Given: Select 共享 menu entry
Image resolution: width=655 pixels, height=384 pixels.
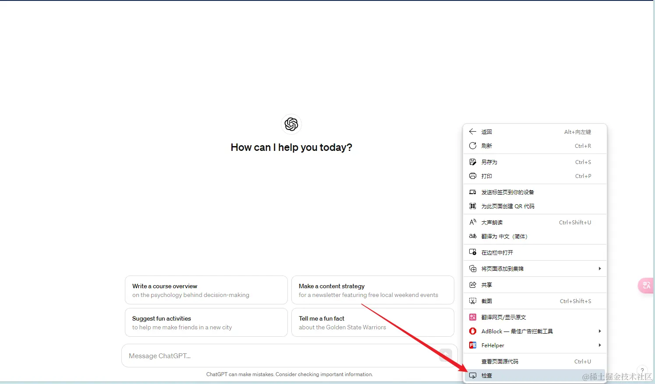Looking at the screenshot, I should 535,285.
